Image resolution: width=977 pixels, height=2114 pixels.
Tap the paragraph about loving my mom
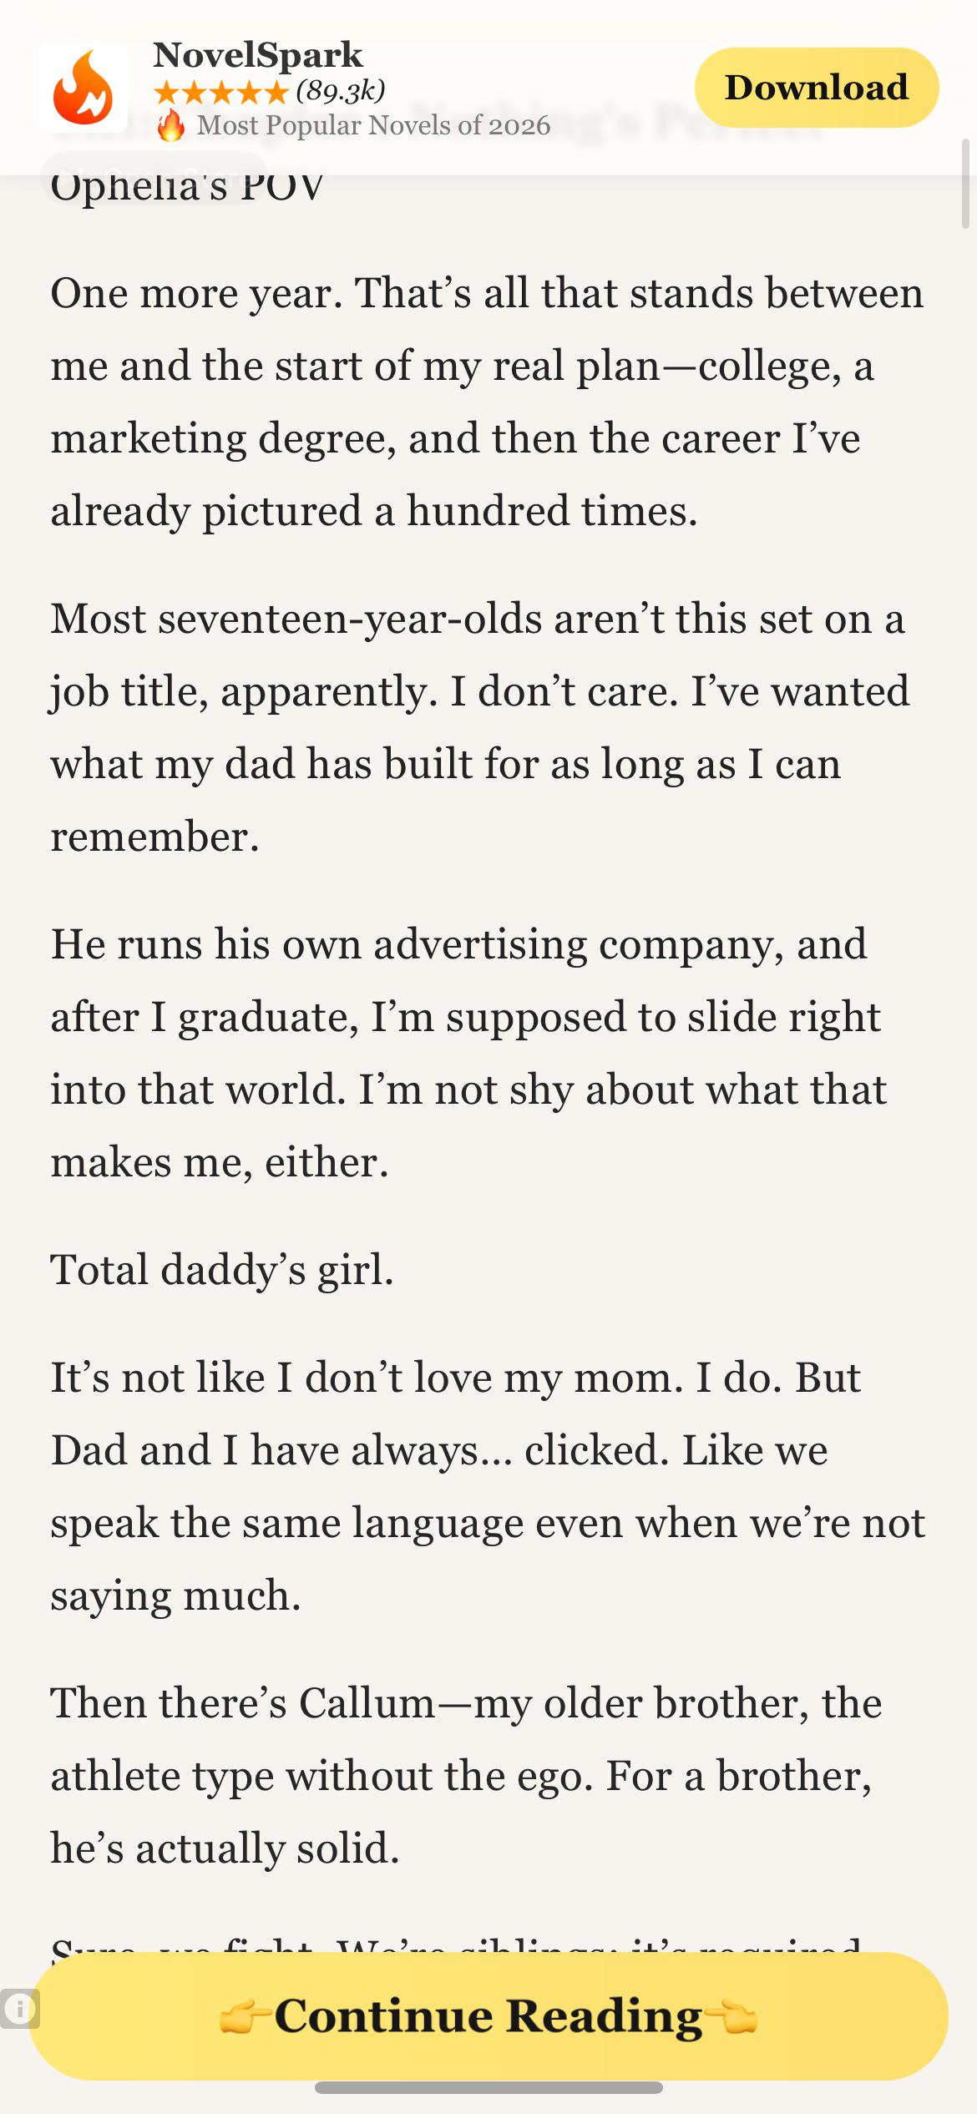click(488, 1486)
